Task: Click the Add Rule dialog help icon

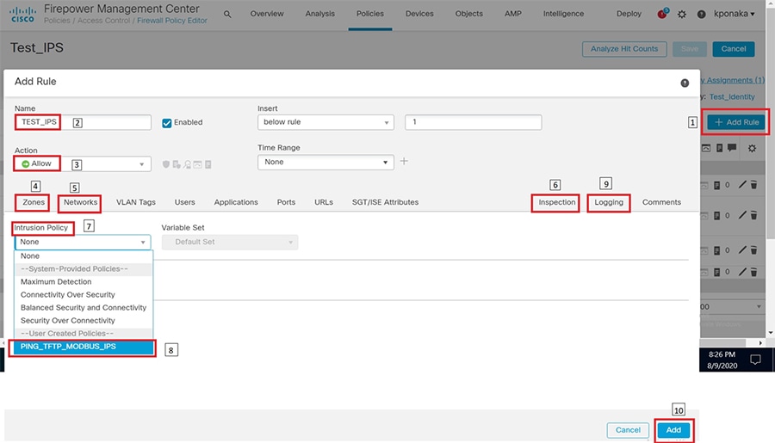Action: pyautogui.click(x=685, y=83)
